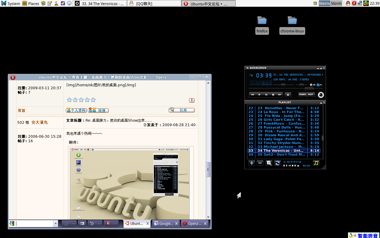
Task: Toggle the Opera panel button
Action: pos(82,223)
